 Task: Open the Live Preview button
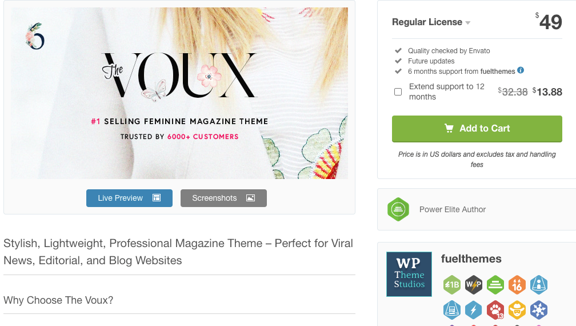click(x=129, y=198)
